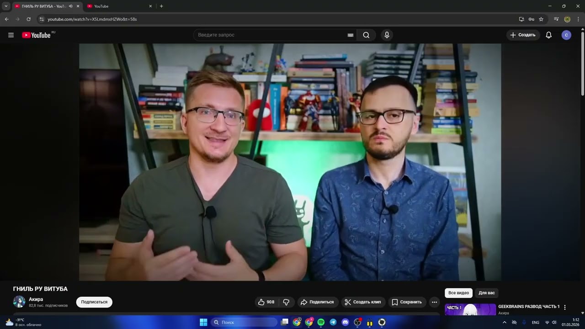Open the account avatar menu
585x329 pixels.
(566, 35)
